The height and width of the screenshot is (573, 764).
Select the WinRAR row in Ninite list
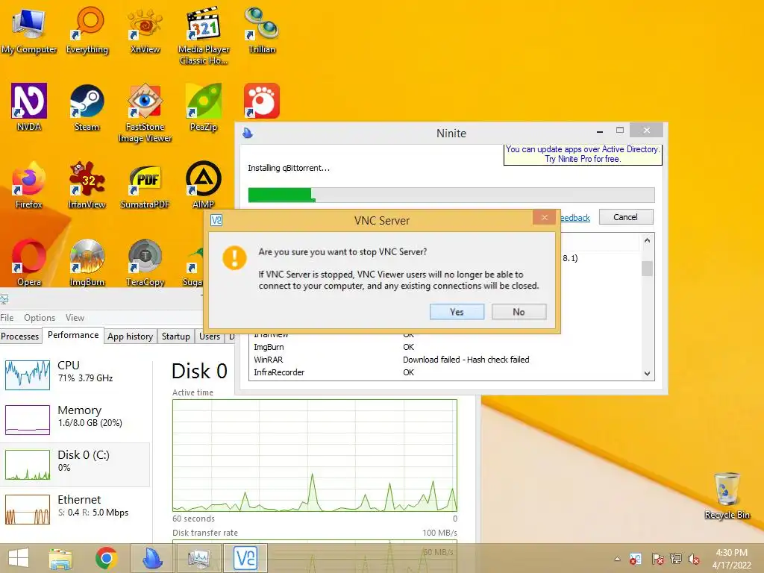click(x=445, y=360)
